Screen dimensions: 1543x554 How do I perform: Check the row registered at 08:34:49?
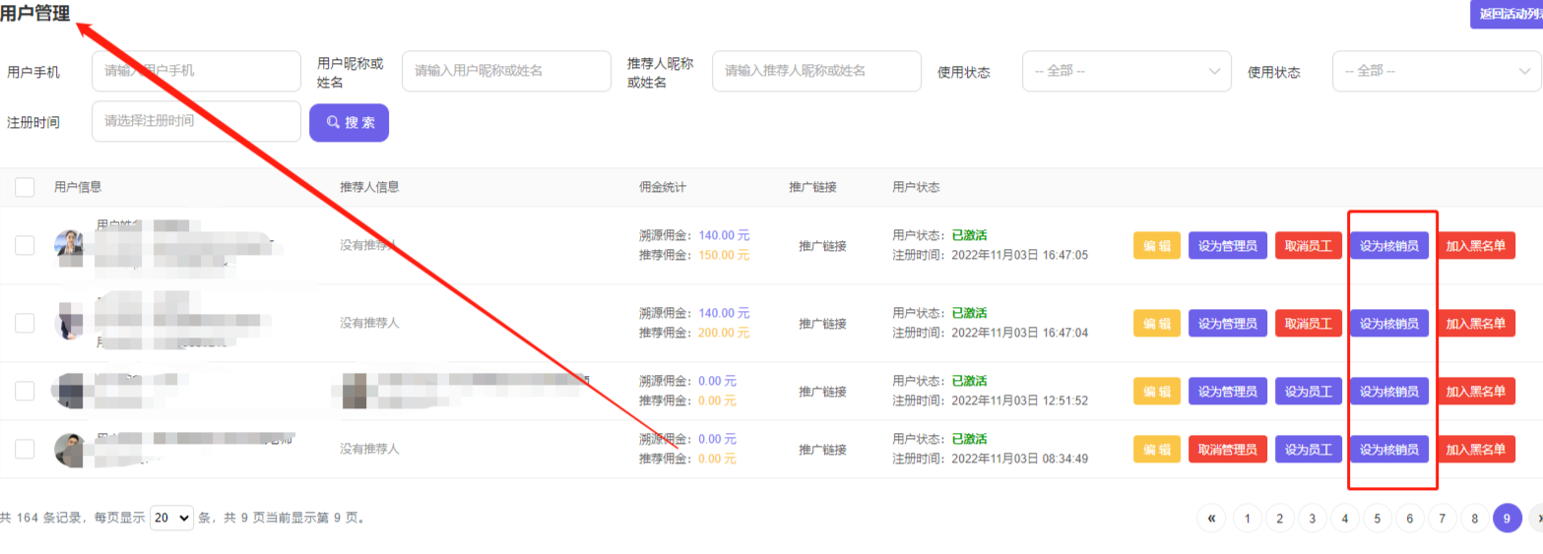tap(25, 449)
